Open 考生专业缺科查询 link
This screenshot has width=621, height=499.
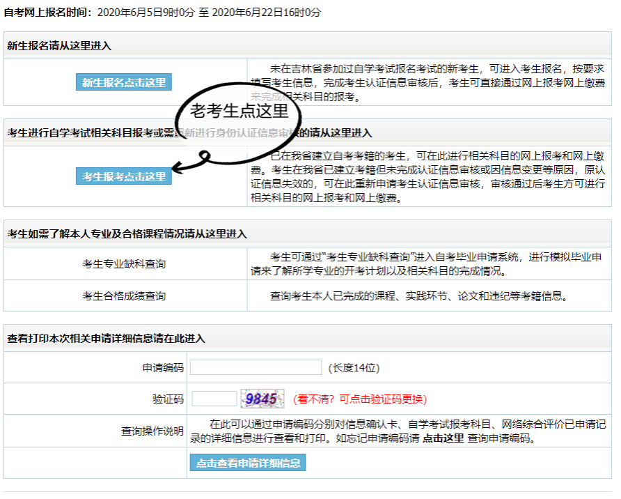pyautogui.click(x=124, y=264)
